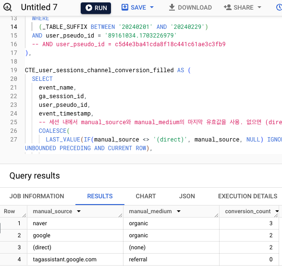Click the BigQuery query magnifier icon

8,7
